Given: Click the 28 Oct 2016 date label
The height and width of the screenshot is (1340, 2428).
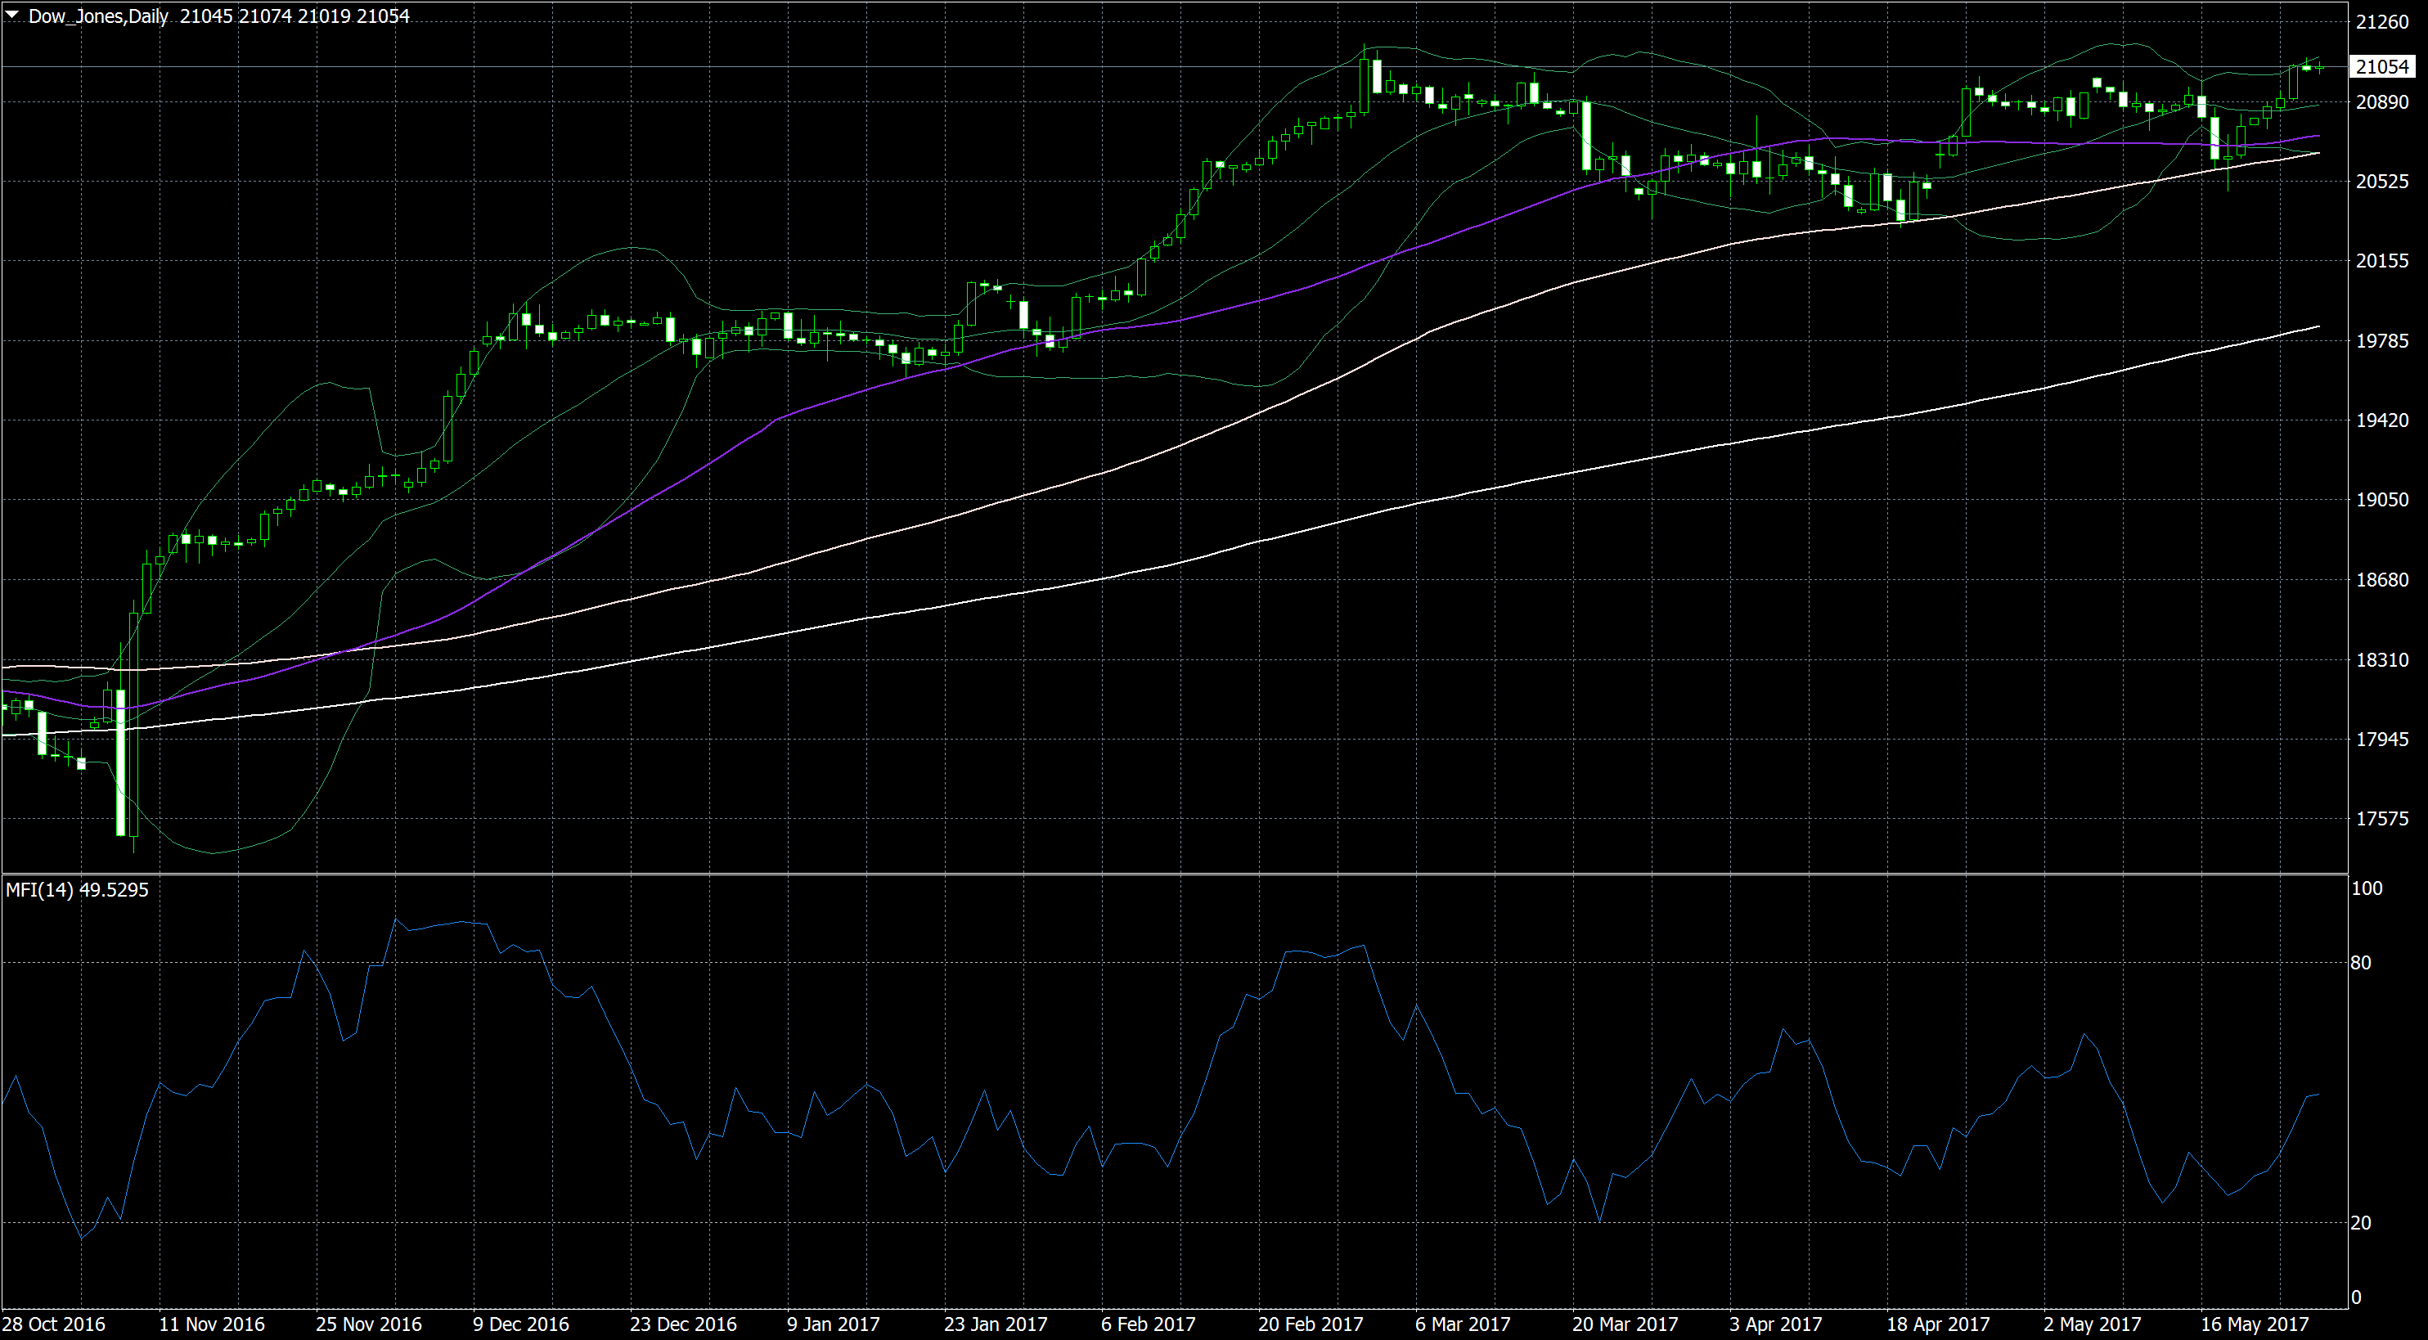Looking at the screenshot, I should 55,1324.
